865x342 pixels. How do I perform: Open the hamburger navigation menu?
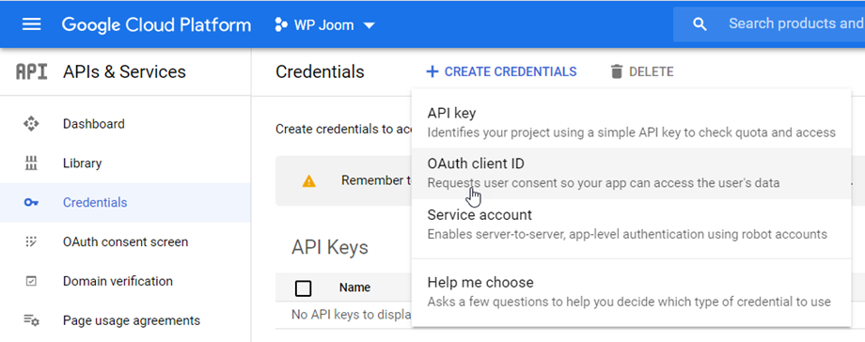(x=31, y=24)
